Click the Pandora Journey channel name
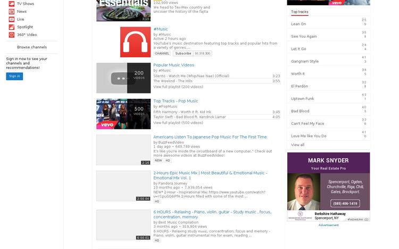The image size is (399, 249). (x=172, y=183)
